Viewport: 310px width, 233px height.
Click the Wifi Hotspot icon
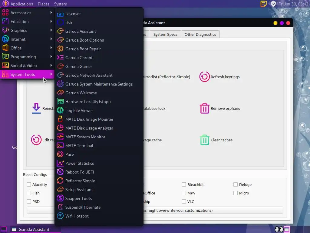[60, 216]
